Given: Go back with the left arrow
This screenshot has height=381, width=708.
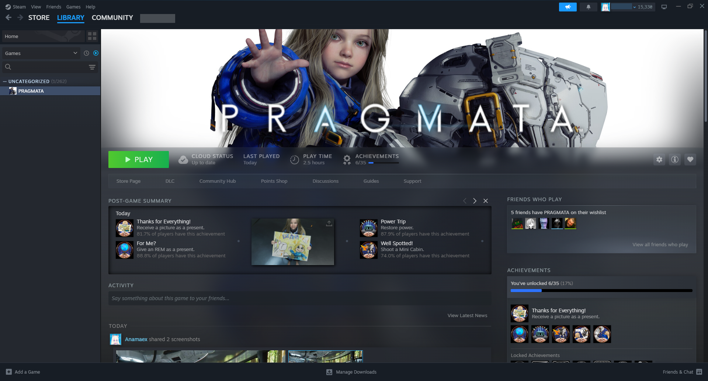Looking at the screenshot, I should (x=8, y=17).
